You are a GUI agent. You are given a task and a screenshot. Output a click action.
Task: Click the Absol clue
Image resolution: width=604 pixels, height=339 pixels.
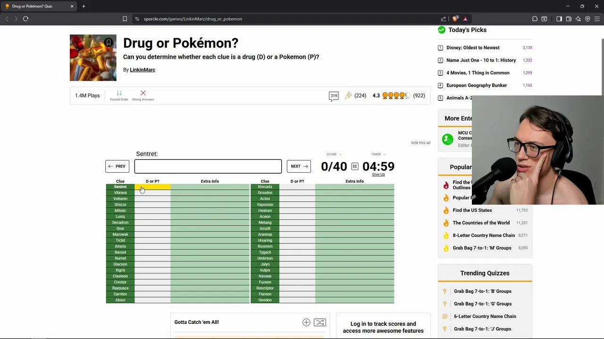[120, 300]
